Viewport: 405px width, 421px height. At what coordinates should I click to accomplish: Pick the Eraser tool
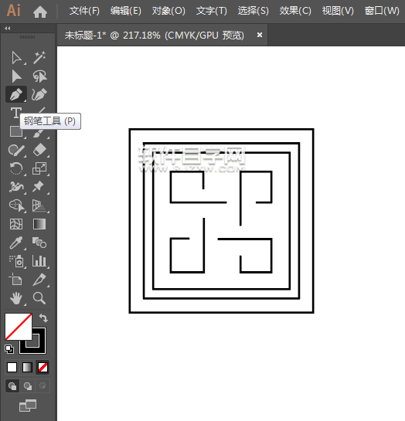[39, 150]
